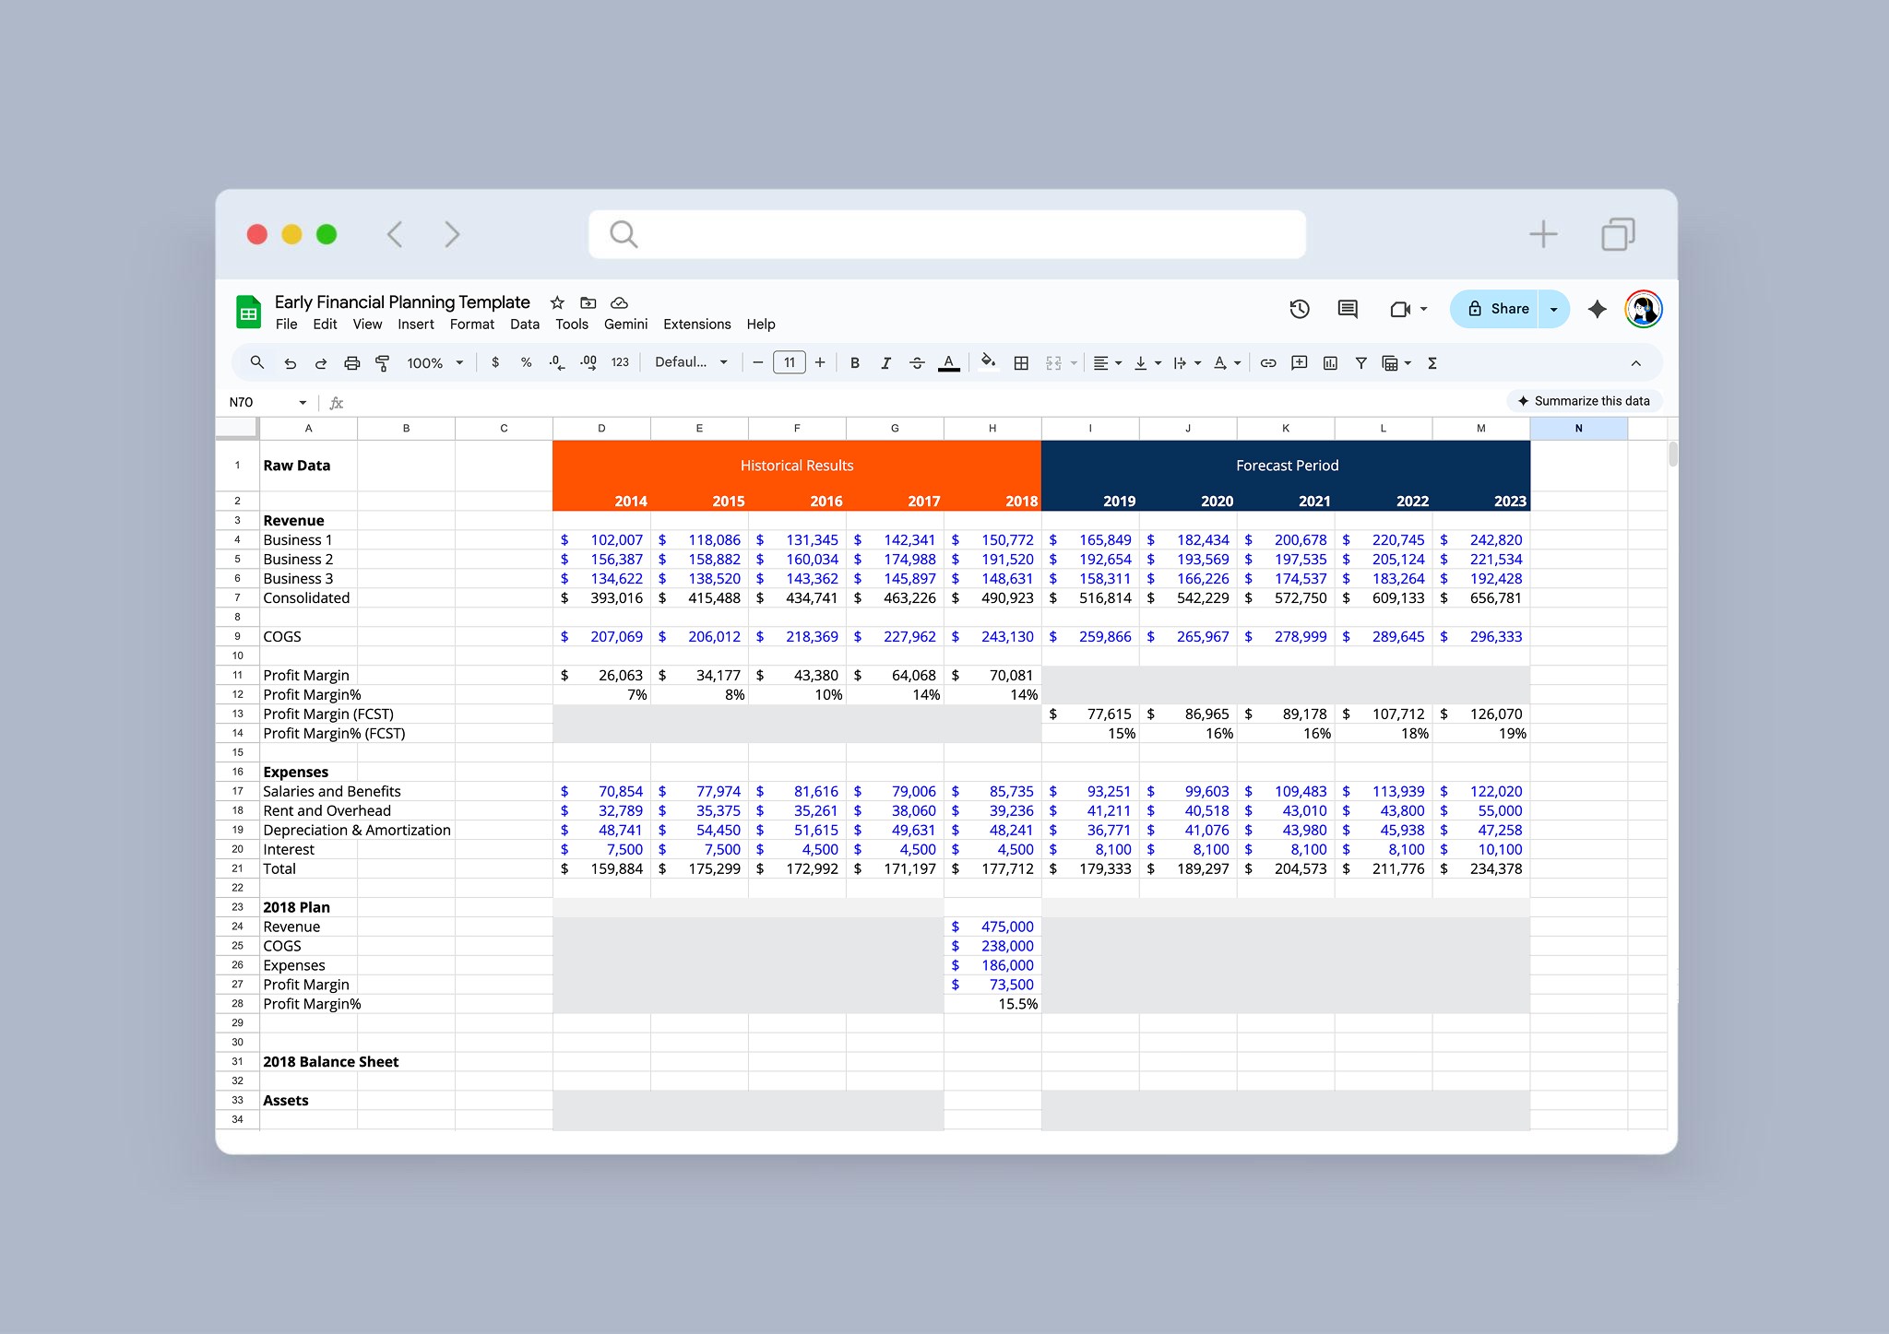Click the insert chart icon
This screenshot has height=1334, width=1889.
1330,363
